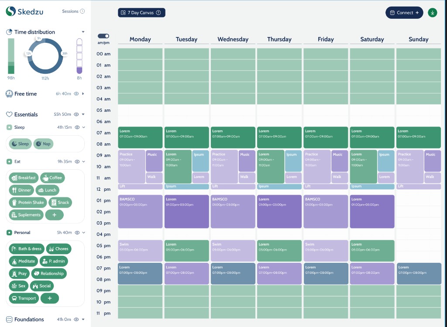Viewport: 447px width, 327px height.
Task: Open Sessions clock icon
Action: [x=83, y=11]
